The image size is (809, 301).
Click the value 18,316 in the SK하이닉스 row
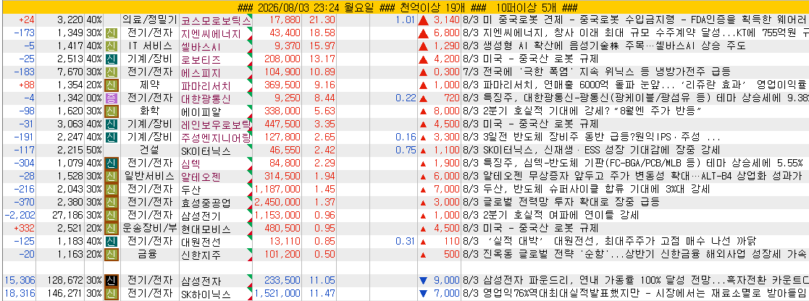click(x=18, y=294)
